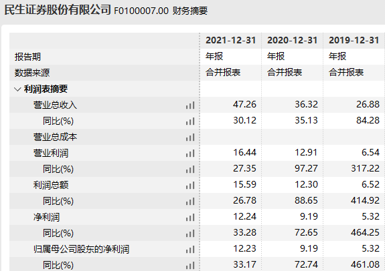Select 30.12 revenue growth cell
385x271 pixels.
pos(244,120)
